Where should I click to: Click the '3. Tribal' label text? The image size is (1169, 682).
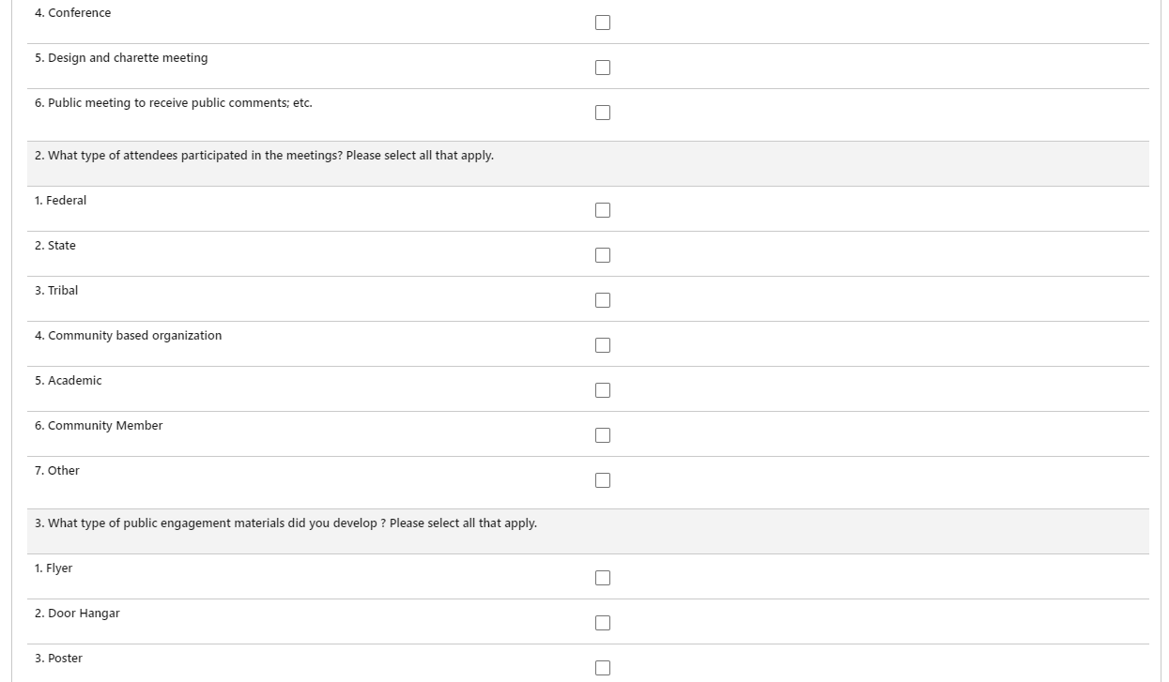click(56, 291)
